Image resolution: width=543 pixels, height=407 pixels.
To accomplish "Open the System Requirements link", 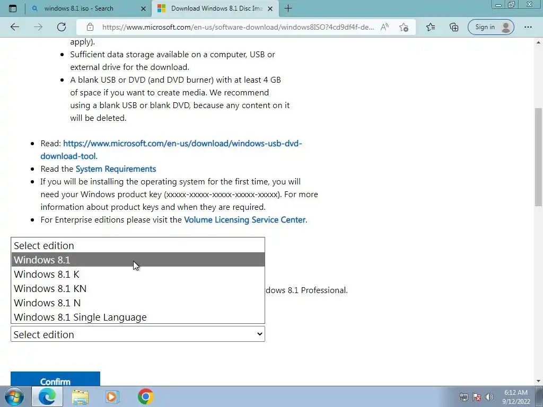I will (x=116, y=169).
